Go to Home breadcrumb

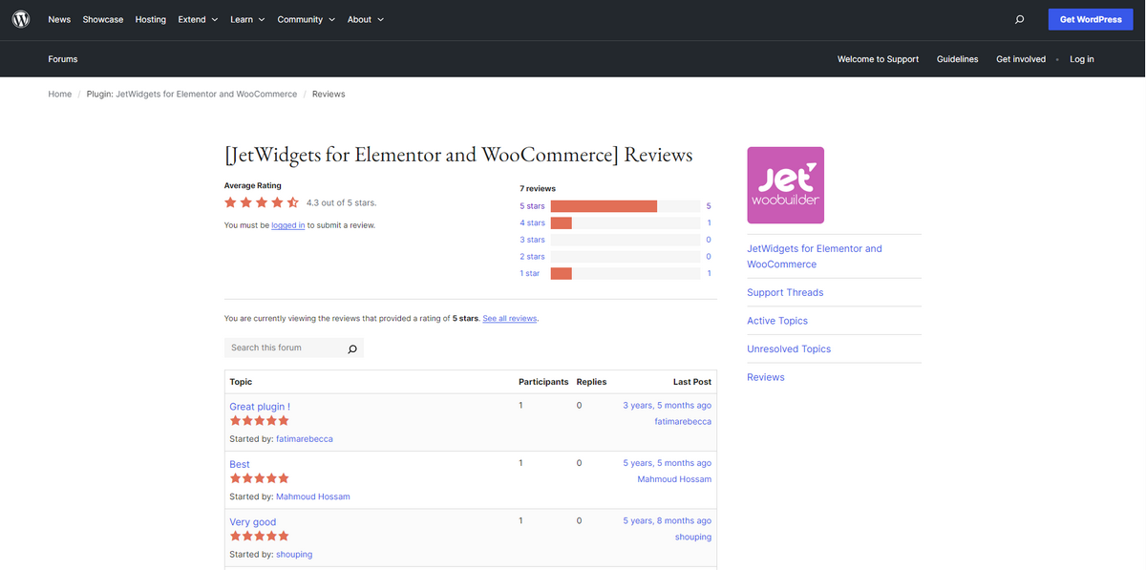(60, 95)
